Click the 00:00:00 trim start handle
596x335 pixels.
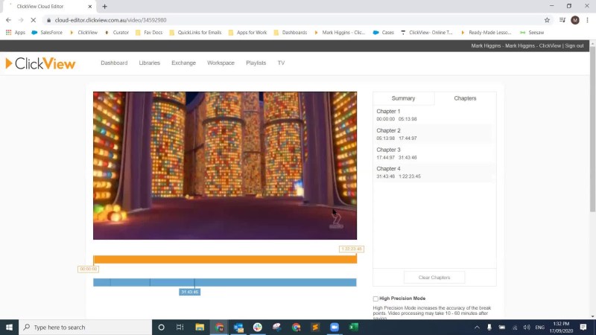coord(88,269)
